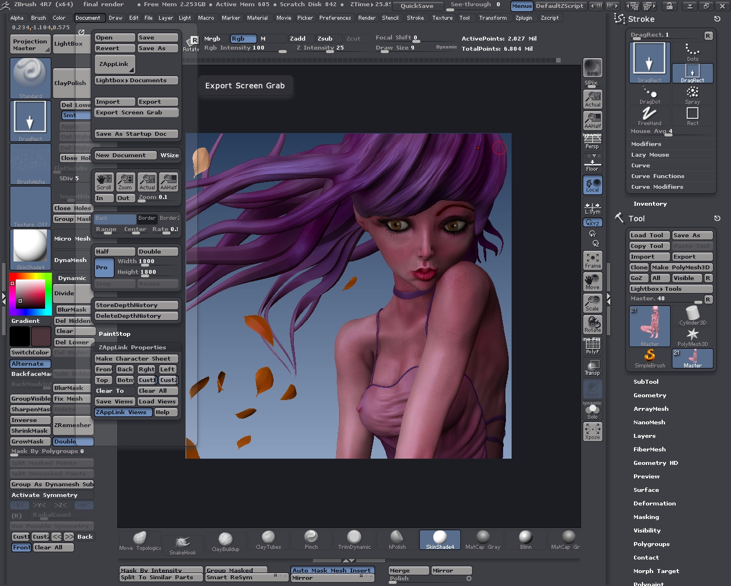Toggle L.Sym local symmetry

click(592, 208)
